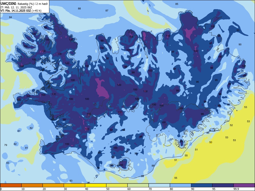
Task: Click the '0' legend tick label
Action: [x=1, y=189]
